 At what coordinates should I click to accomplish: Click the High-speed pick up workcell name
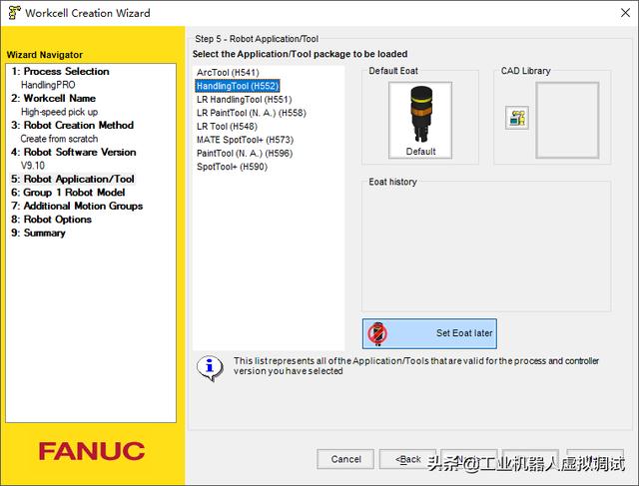[60, 112]
